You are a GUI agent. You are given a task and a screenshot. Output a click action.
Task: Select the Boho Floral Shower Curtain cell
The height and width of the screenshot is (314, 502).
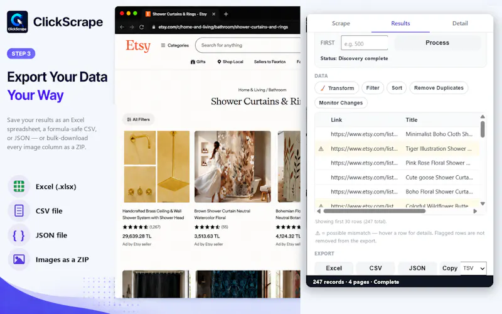tap(439, 192)
